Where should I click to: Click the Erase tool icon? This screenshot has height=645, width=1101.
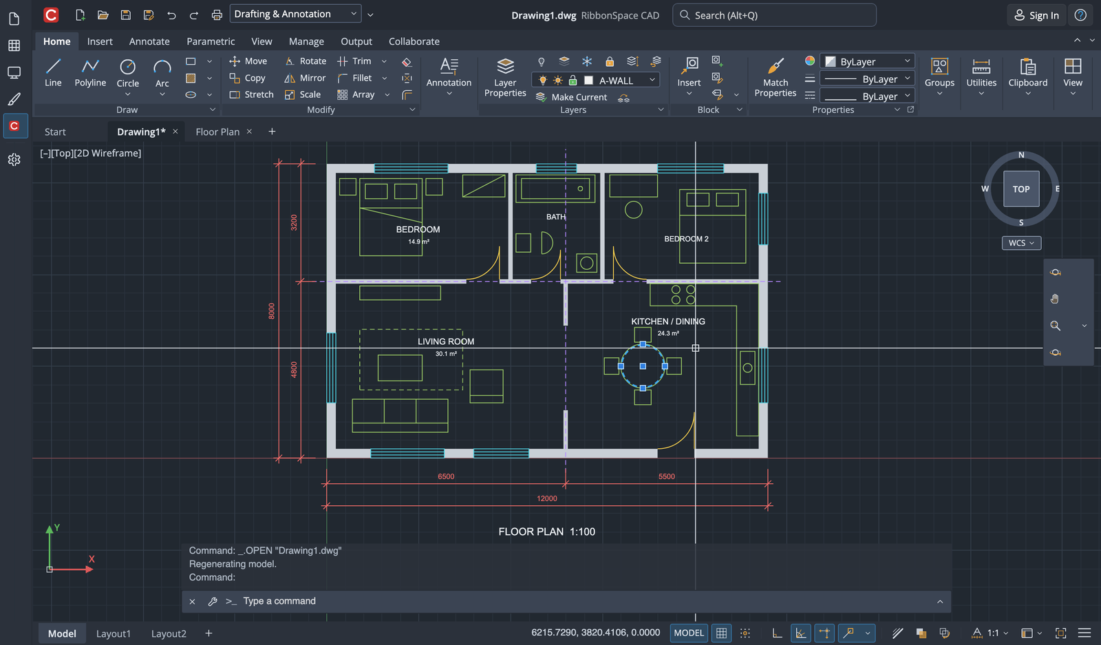click(x=407, y=61)
